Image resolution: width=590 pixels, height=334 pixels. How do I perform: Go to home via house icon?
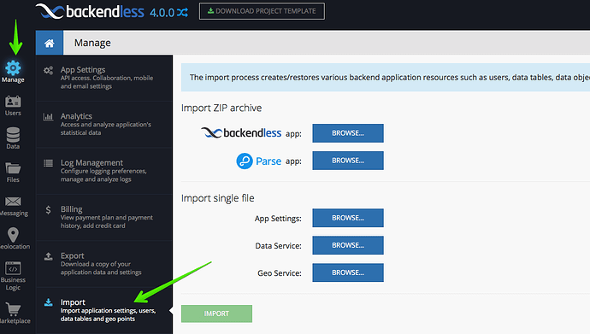(x=50, y=43)
